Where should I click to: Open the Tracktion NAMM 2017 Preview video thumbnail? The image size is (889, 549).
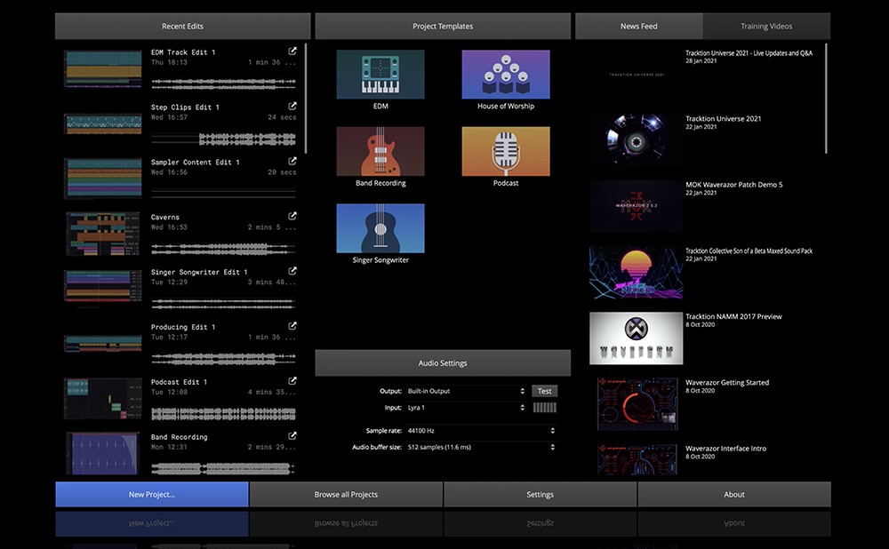tap(636, 338)
